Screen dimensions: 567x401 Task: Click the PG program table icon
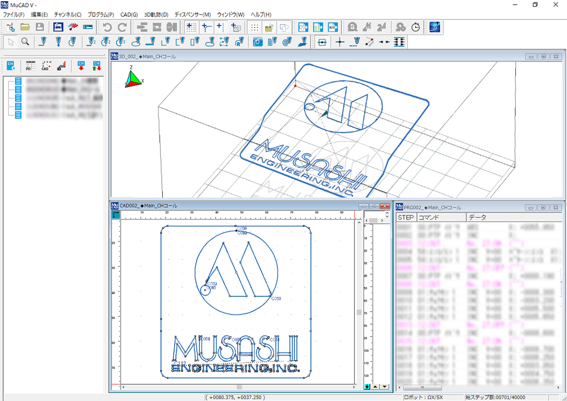(30, 66)
